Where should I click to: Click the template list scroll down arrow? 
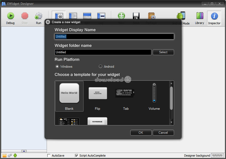[x=171, y=122]
